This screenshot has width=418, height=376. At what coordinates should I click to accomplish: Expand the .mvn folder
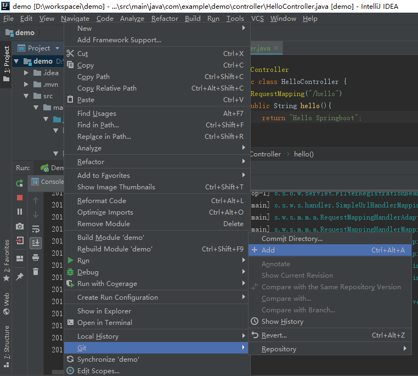coord(26,85)
